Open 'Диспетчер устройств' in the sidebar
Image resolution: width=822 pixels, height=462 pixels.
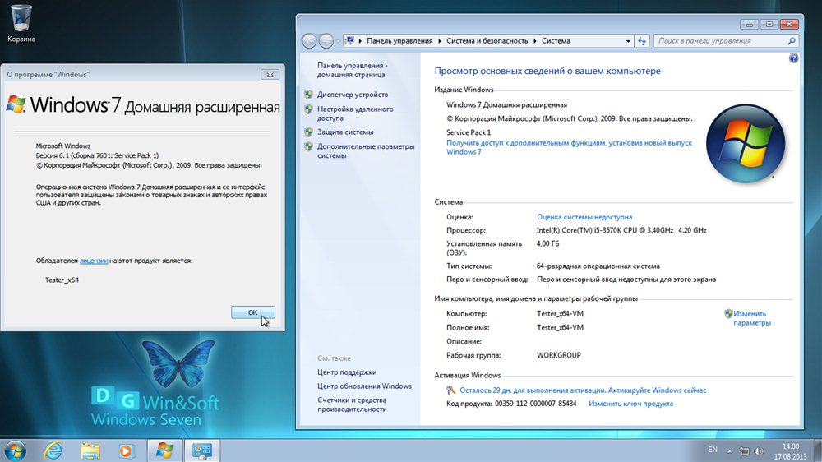pyautogui.click(x=352, y=95)
